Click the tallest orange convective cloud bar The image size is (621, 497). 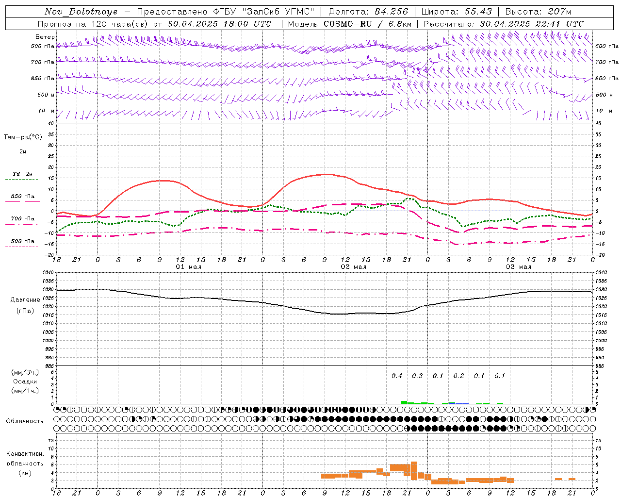(x=414, y=470)
